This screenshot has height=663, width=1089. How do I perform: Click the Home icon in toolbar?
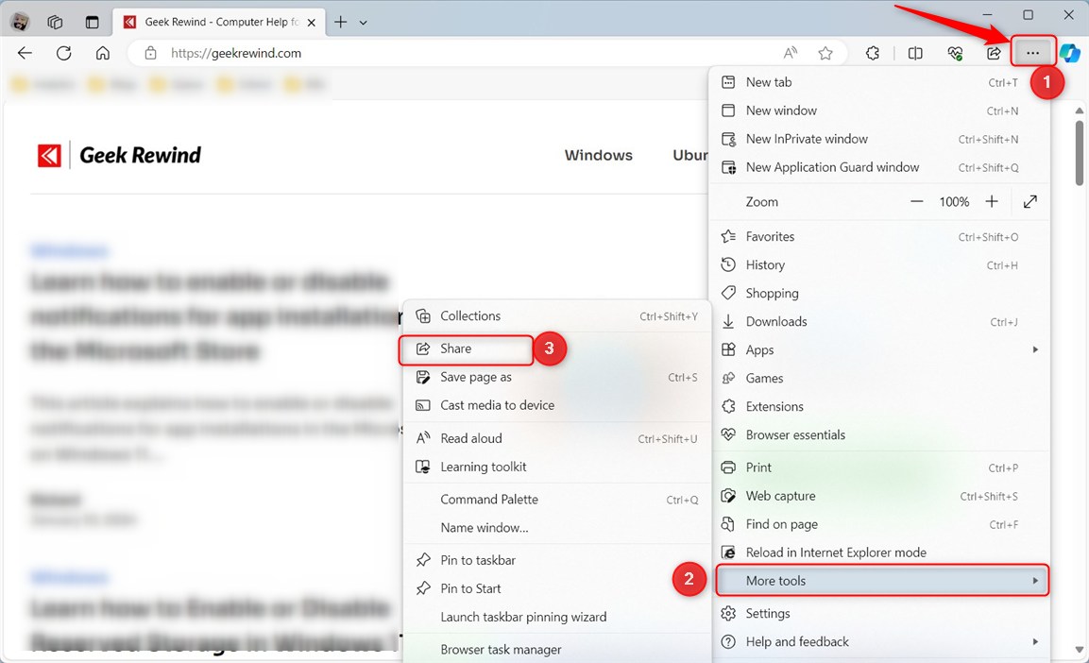coord(103,53)
